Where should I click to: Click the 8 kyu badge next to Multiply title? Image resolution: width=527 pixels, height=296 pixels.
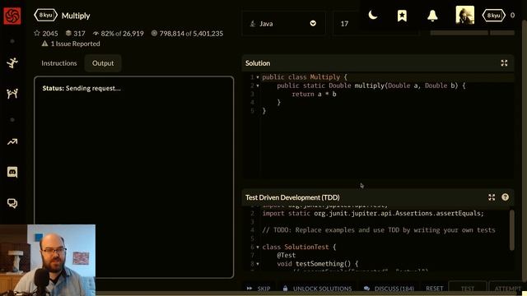[x=46, y=15]
